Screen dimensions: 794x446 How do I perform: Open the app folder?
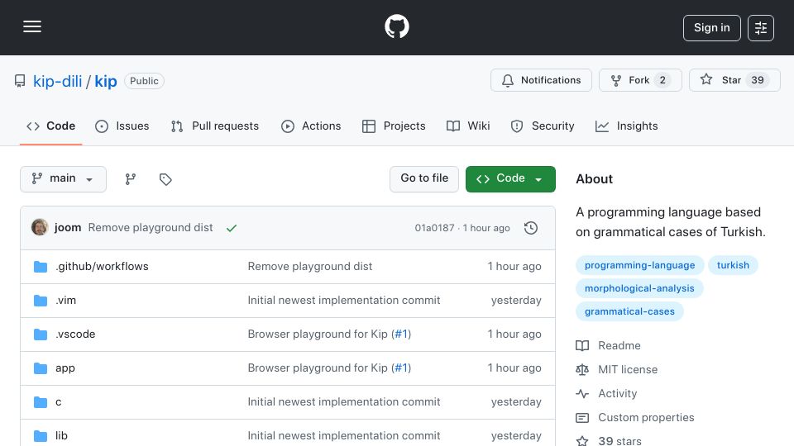65,368
